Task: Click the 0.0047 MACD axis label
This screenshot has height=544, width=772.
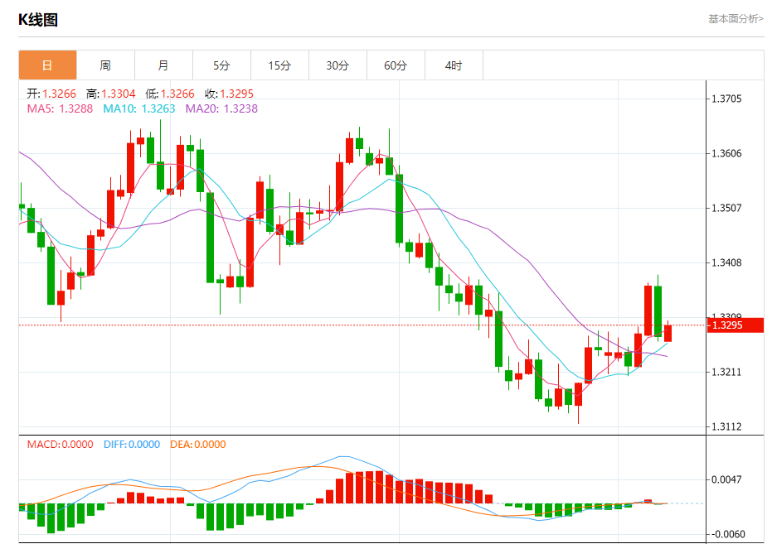Action: (x=726, y=479)
